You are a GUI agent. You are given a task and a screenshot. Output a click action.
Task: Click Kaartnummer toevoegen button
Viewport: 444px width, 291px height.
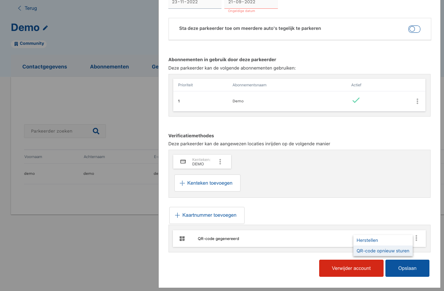coord(207,215)
